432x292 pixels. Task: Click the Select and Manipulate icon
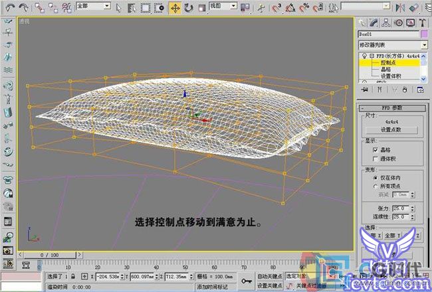pyautogui.click(x=261, y=8)
